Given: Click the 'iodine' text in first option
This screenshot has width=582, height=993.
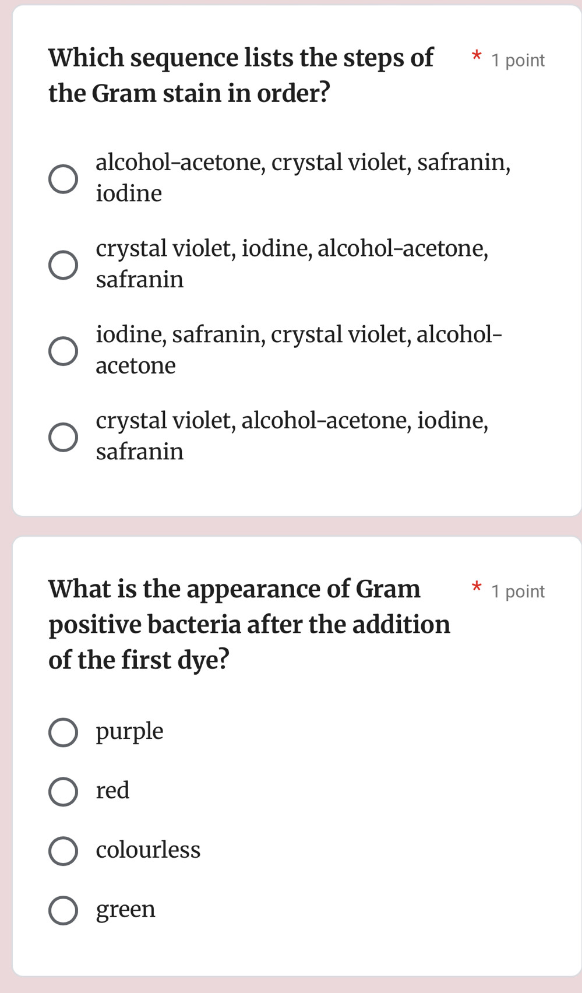Looking at the screenshot, I should pyautogui.click(x=128, y=193).
